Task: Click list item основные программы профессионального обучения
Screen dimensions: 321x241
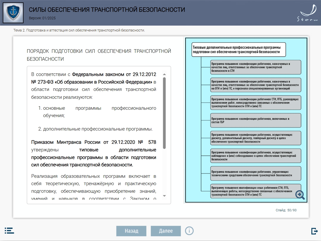Action: coord(100,112)
